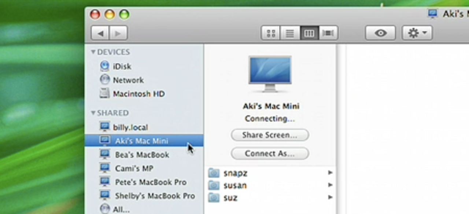Open Network in the sidebar
Viewport: 469px width, 214px height.
pos(128,80)
